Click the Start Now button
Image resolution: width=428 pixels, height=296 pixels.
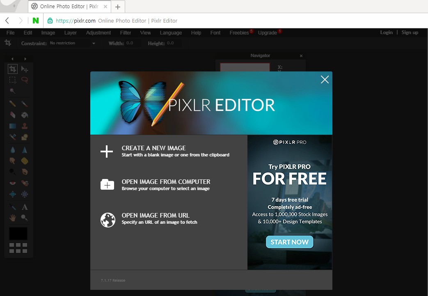290,242
